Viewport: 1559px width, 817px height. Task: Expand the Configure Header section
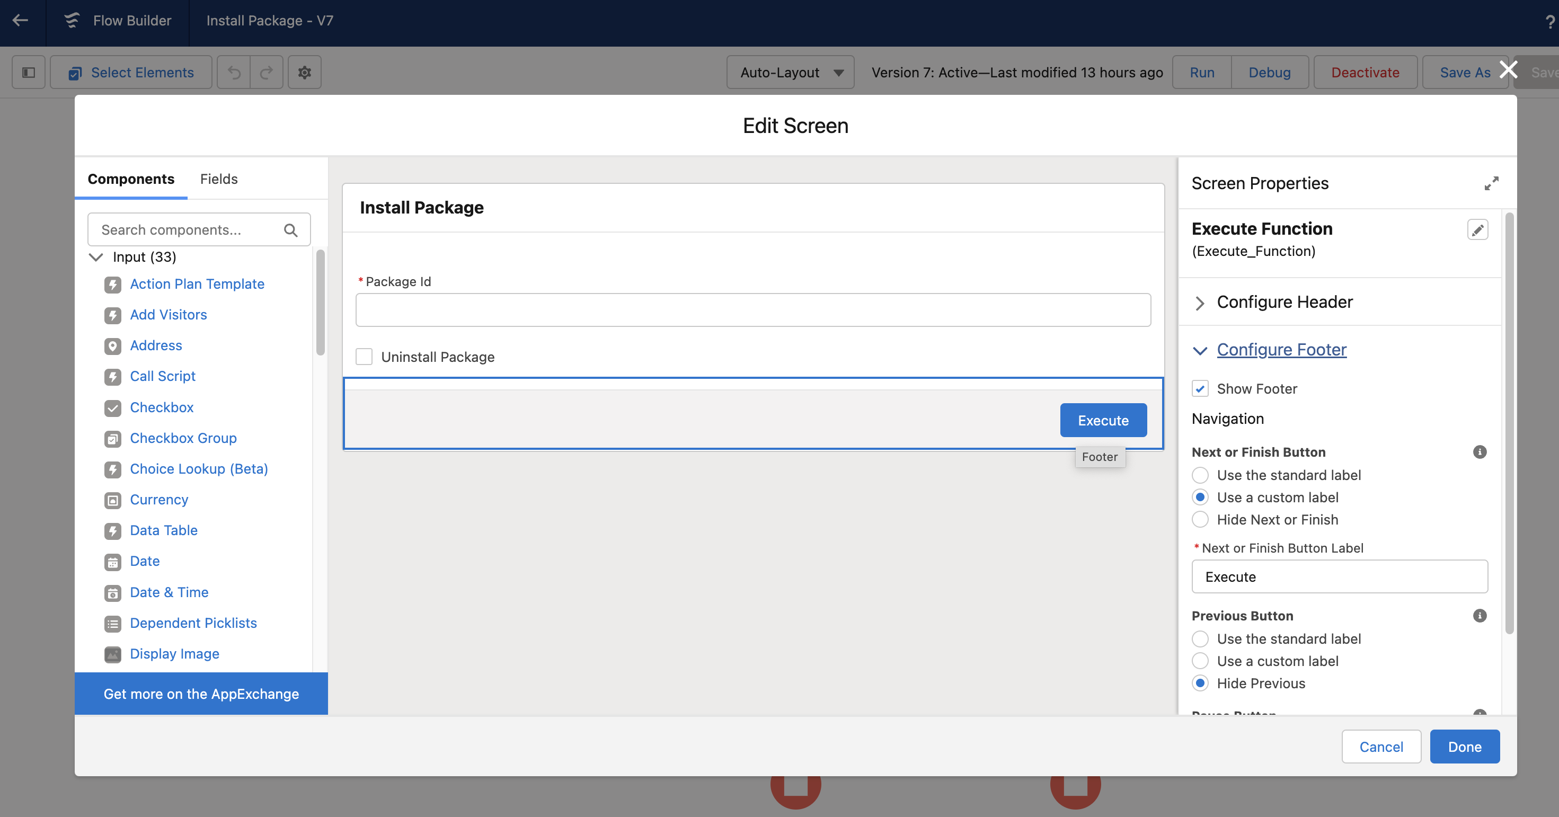coord(1284,302)
